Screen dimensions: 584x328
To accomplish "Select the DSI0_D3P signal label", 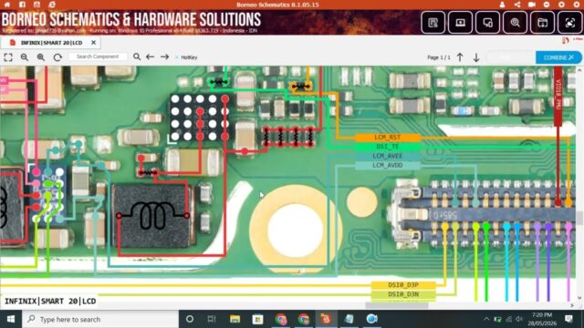I will (403, 285).
